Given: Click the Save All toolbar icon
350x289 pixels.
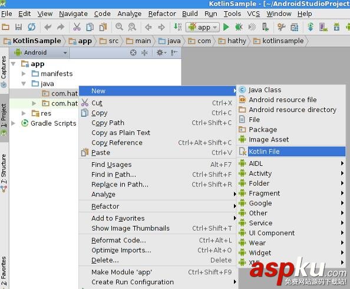Looking at the screenshot, I should point(18,27).
